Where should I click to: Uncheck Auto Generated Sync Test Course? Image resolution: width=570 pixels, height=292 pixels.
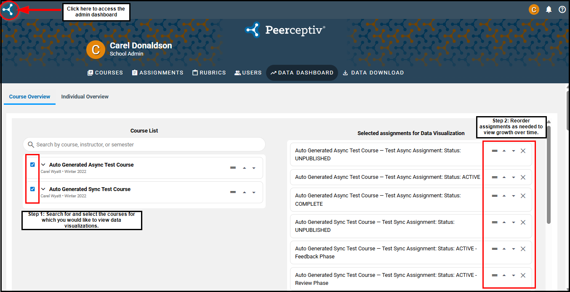click(x=32, y=189)
